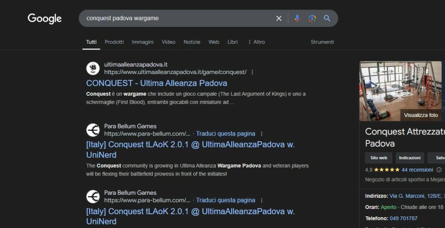Click the Sito web button

[x=379, y=158]
